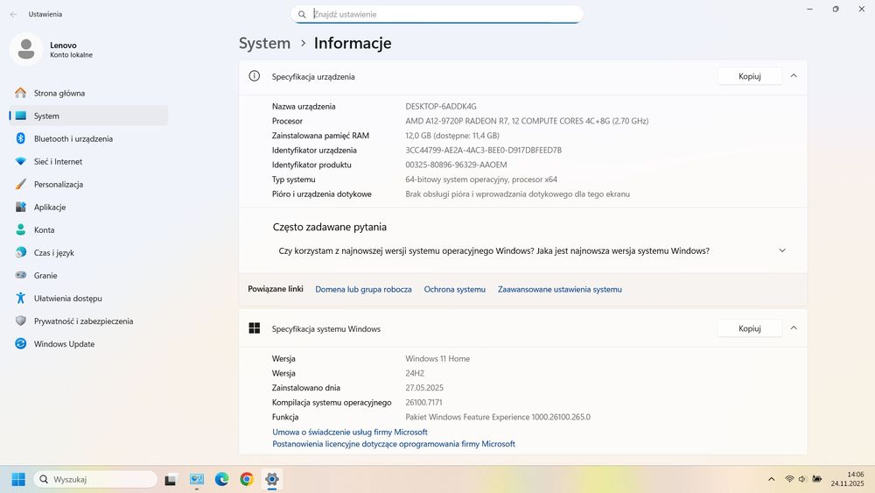Viewport: 875px width, 493px height.
Task: Select the Windows 11 Home edition text
Action: point(437,359)
